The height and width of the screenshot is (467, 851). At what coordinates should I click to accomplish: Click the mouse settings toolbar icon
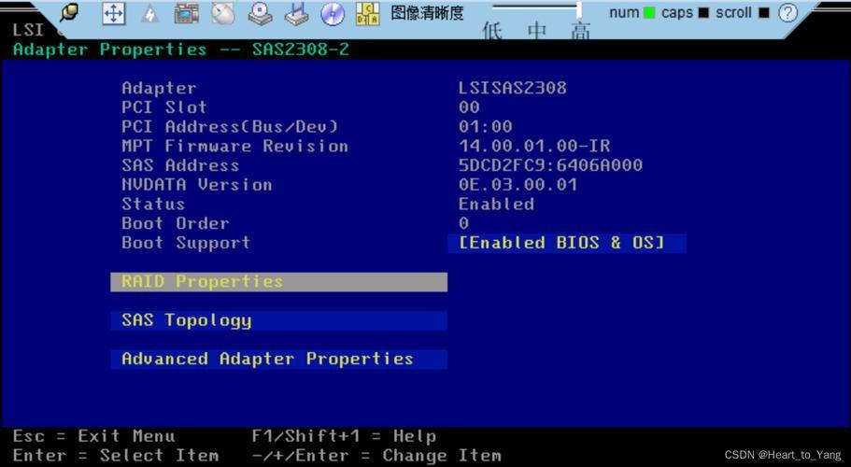(x=223, y=13)
